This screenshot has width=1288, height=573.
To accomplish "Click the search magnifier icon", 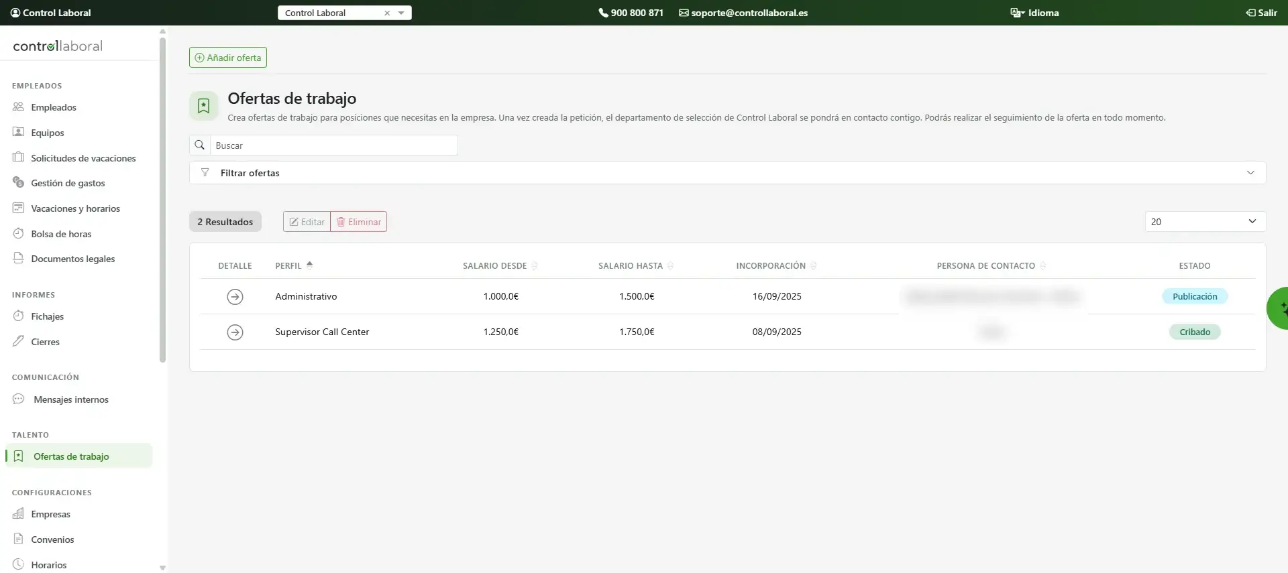I will point(200,145).
